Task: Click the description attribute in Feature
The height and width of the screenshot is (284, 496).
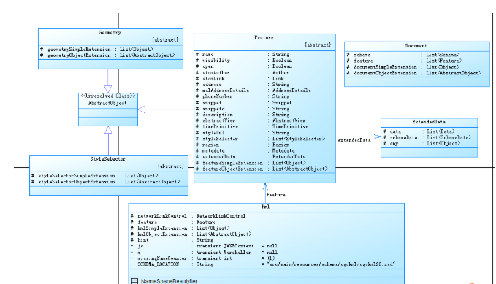Action: coord(243,115)
